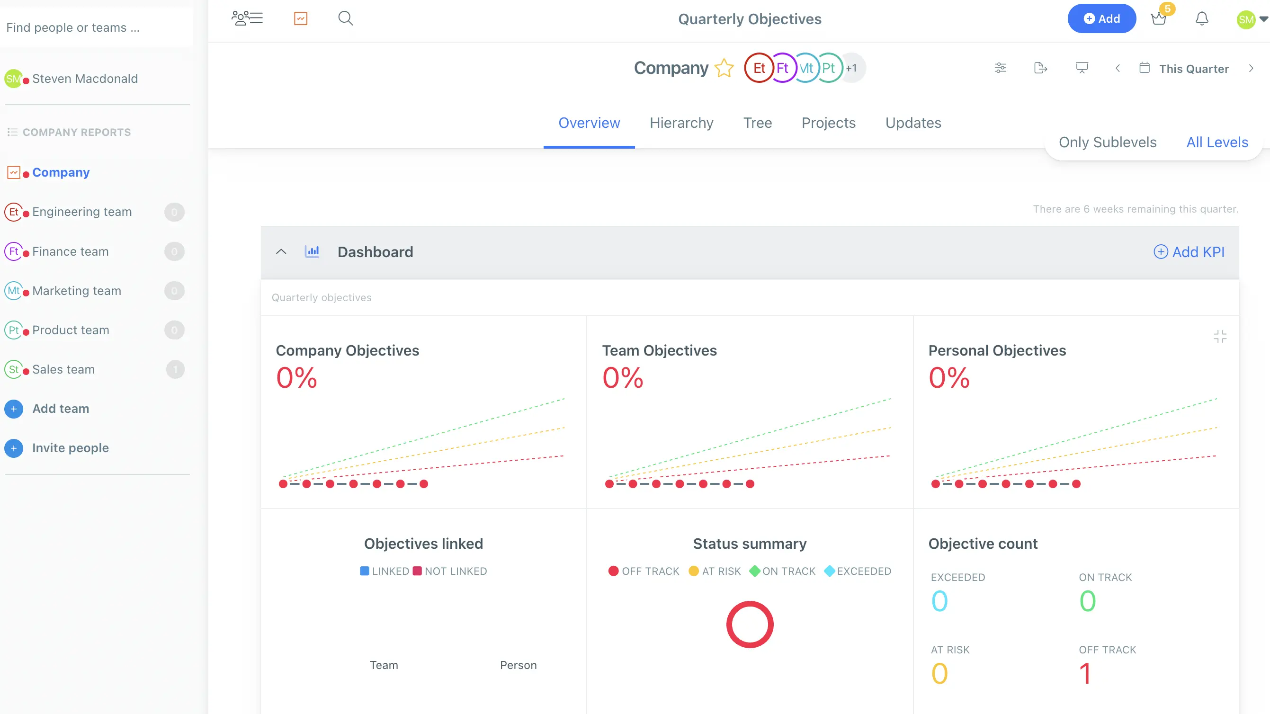The width and height of the screenshot is (1270, 714).
Task: Collapse the Dashboard section chevron
Action: pyautogui.click(x=281, y=252)
